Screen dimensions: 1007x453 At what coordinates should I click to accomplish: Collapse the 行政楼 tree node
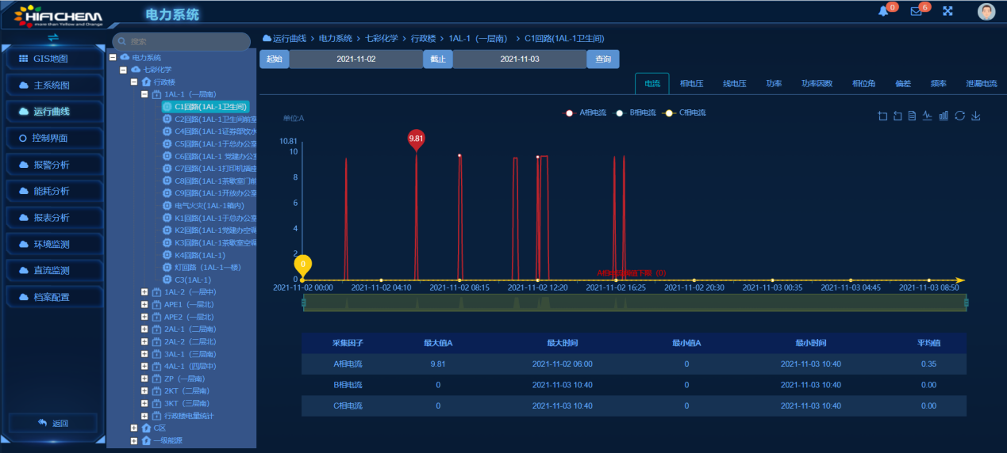134,82
